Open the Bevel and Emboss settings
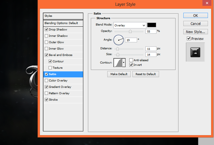The height and width of the screenshot is (145, 214). tap(61, 55)
